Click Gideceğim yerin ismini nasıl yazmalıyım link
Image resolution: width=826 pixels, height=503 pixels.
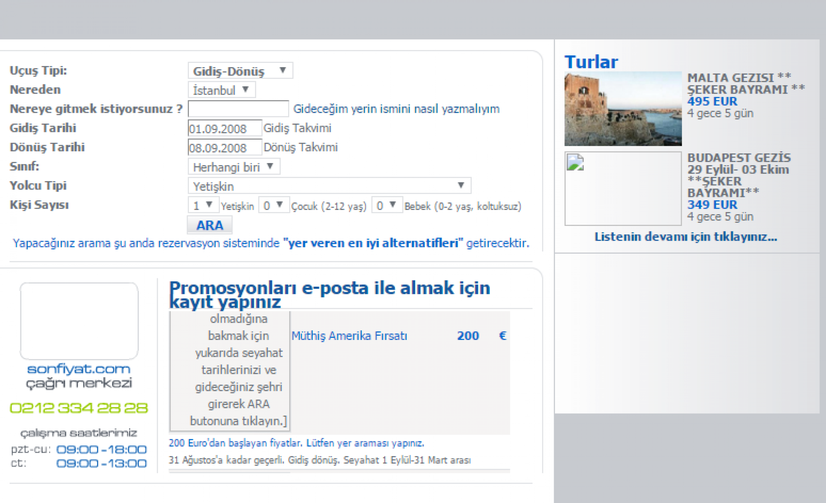(x=396, y=109)
